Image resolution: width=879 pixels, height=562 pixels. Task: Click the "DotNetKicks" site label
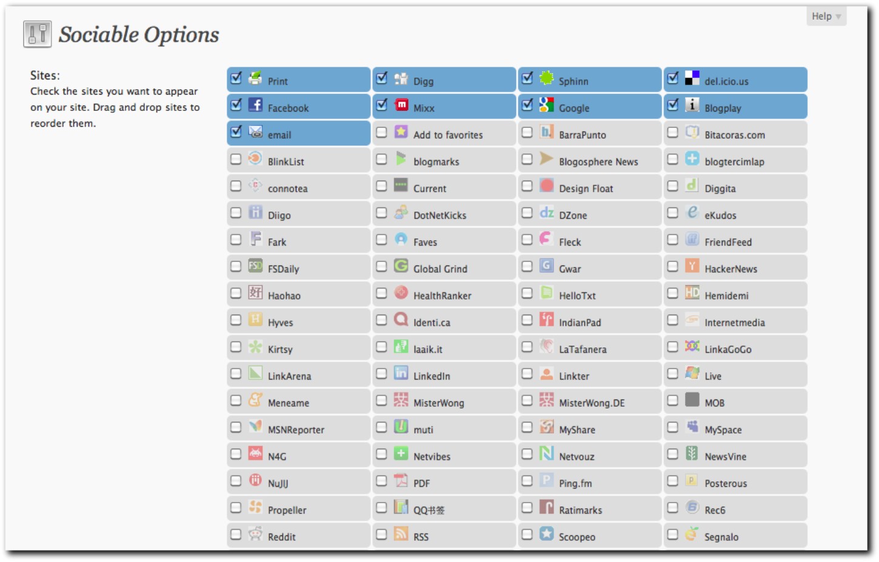tap(440, 215)
